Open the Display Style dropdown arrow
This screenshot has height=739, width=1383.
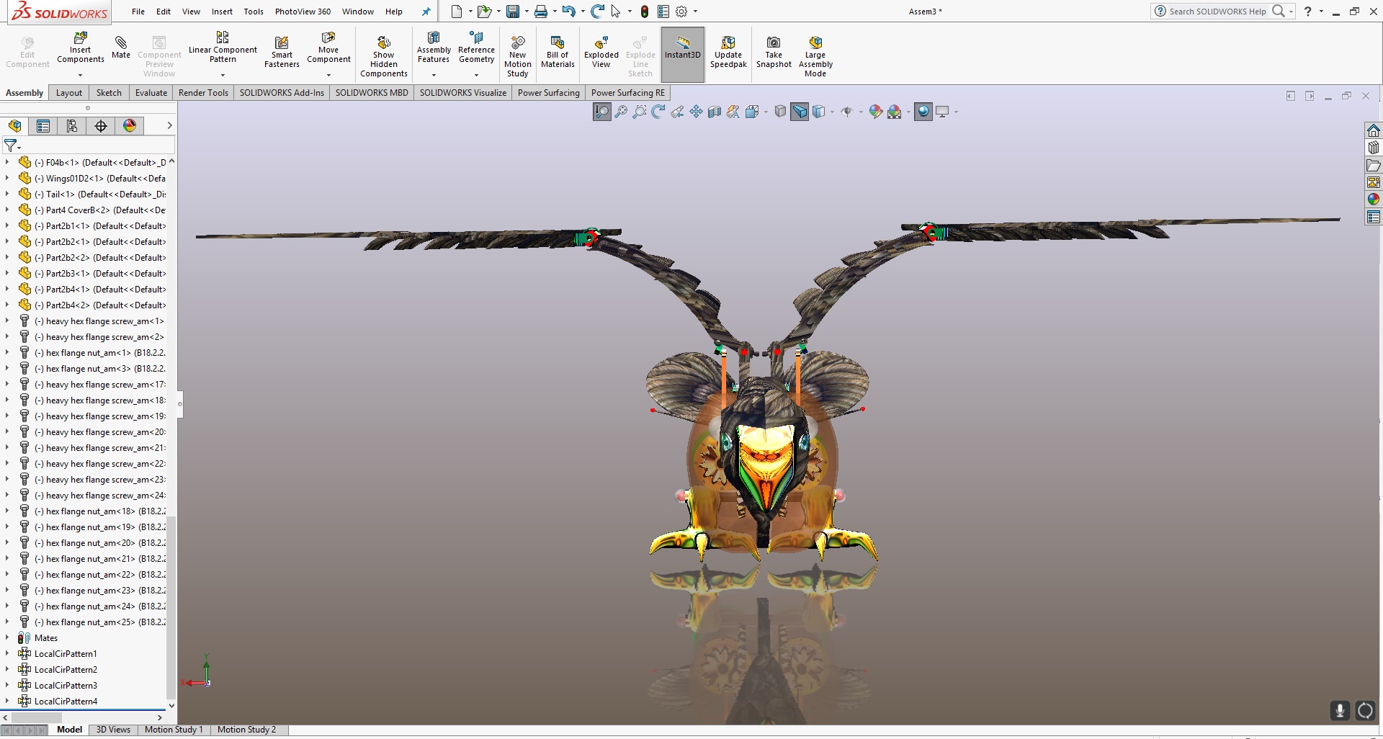833,113
